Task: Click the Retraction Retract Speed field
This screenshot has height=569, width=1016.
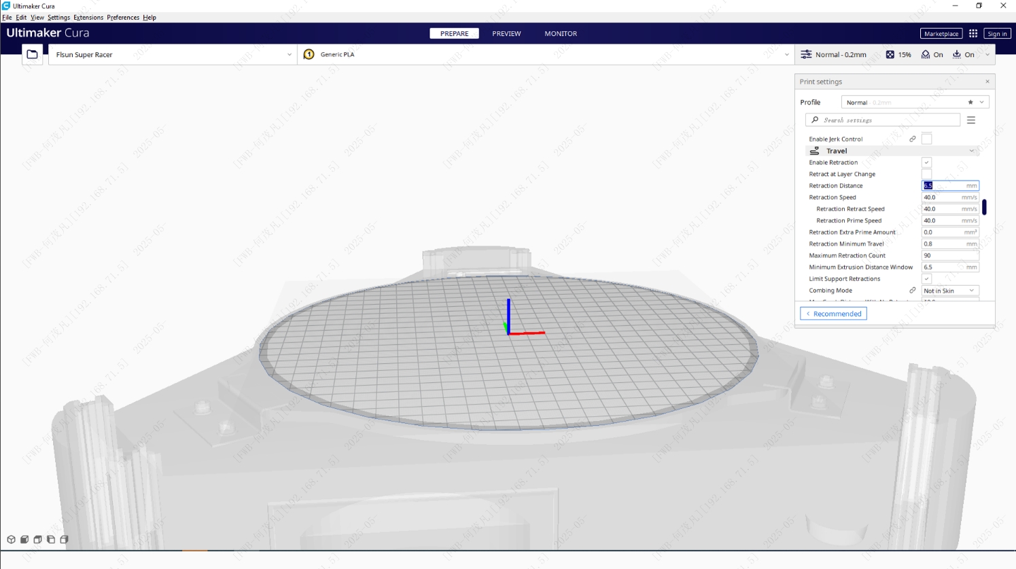Action: [x=950, y=208]
